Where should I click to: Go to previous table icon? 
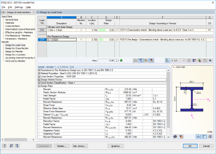pos(11,146)
